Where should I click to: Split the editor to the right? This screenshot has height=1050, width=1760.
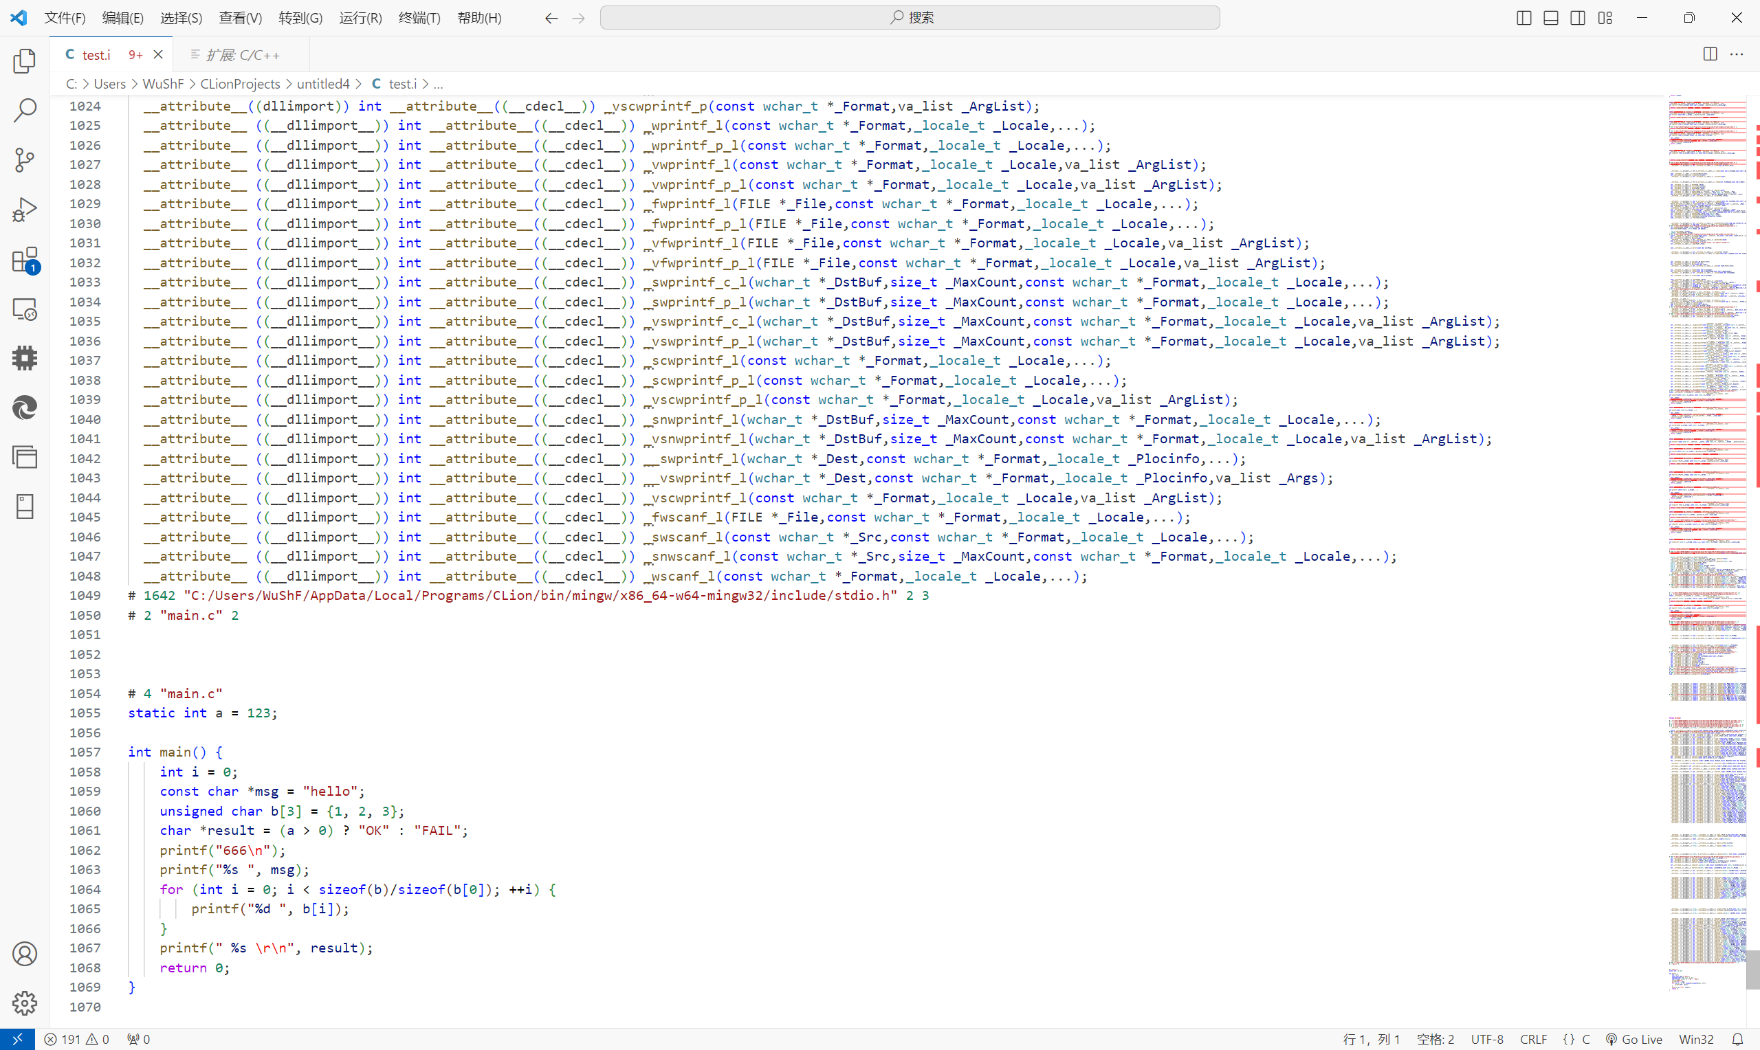(1710, 54)
